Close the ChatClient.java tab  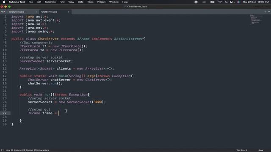click(x=36, y=12)
